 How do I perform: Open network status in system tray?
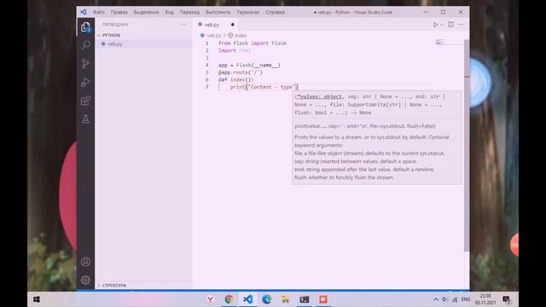[455, 299]
